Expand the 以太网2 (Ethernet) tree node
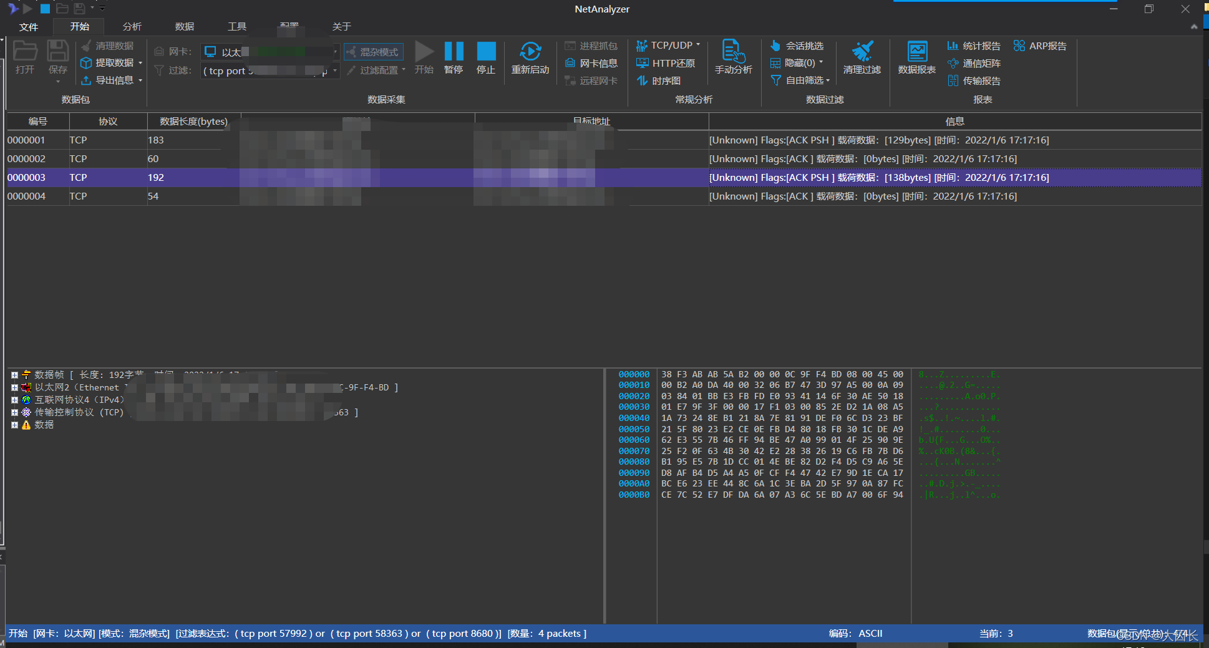The width and height of the screenshot is (1209, 648). [14, 387]
